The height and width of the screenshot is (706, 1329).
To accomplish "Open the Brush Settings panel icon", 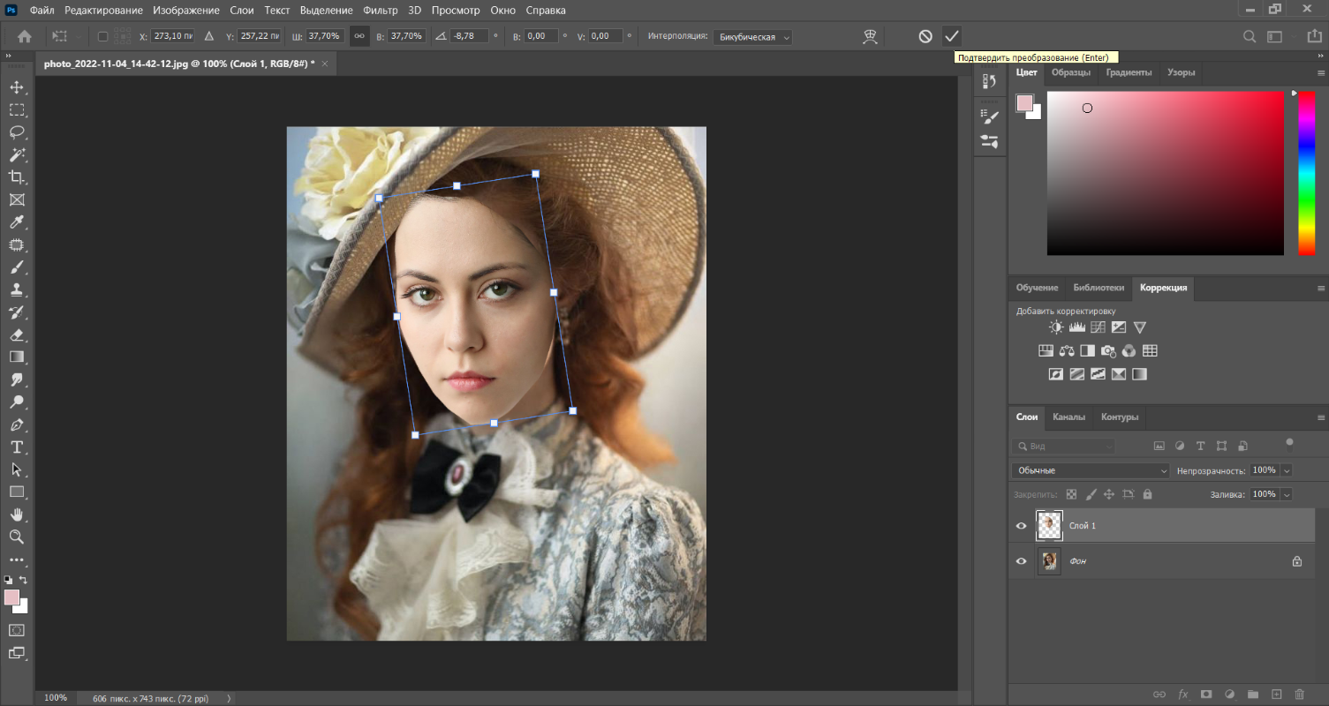I will (x=990, y=116).
